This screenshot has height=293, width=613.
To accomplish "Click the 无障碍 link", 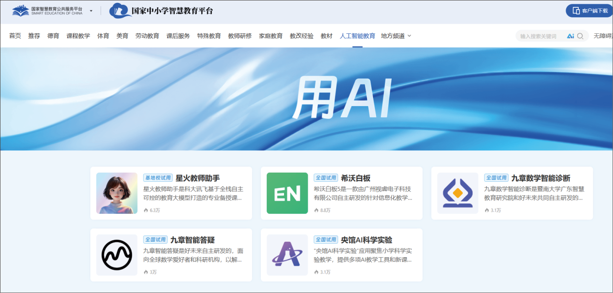I will click(x=602, y=36).
